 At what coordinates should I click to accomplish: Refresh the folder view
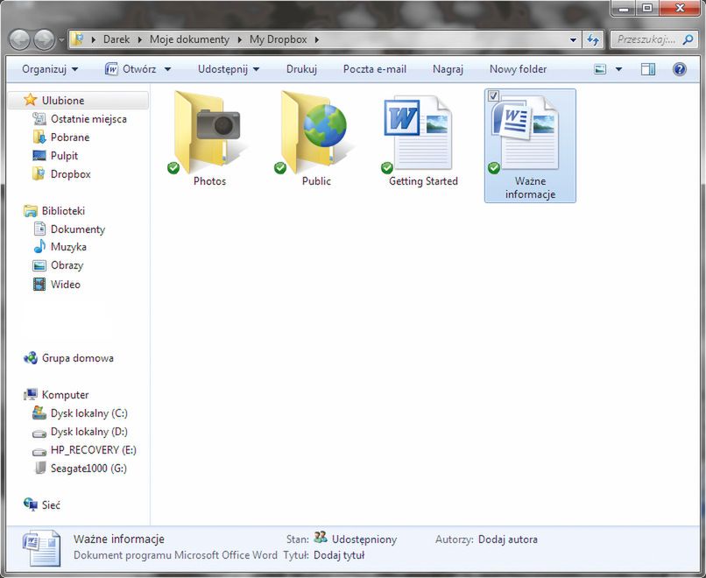point(593,40)
